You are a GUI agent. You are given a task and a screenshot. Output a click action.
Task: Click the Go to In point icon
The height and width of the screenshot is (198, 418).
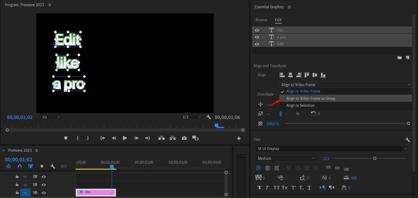(103, 138)
